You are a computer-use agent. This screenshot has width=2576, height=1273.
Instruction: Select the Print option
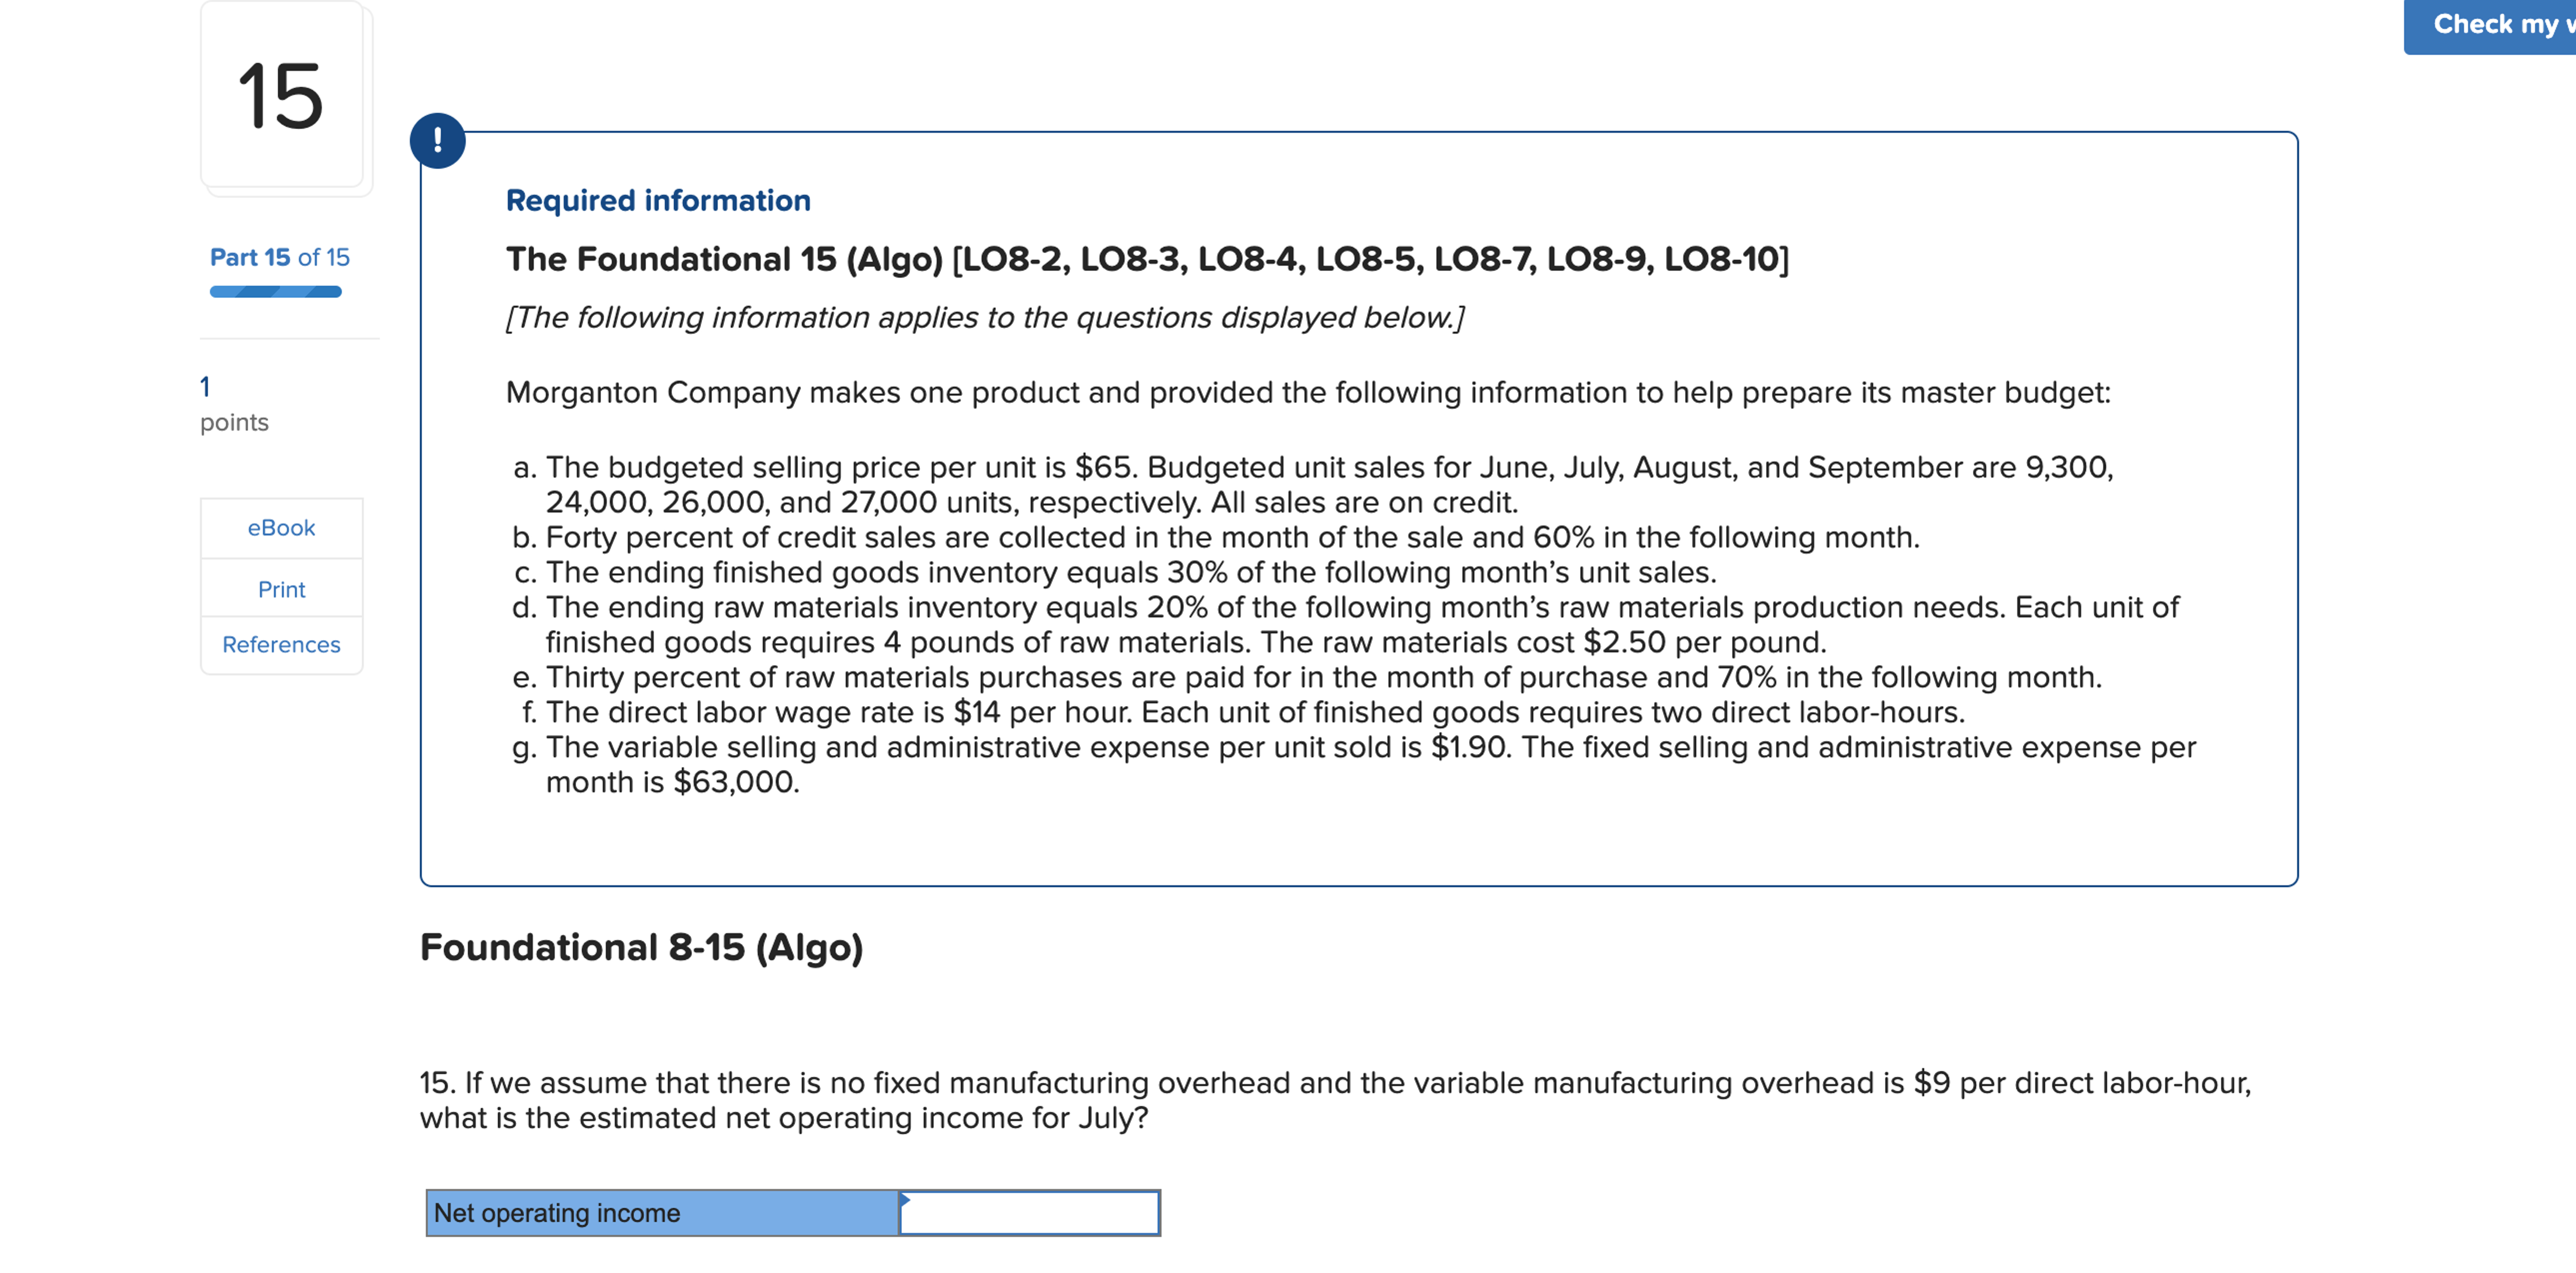click(280, 589)
